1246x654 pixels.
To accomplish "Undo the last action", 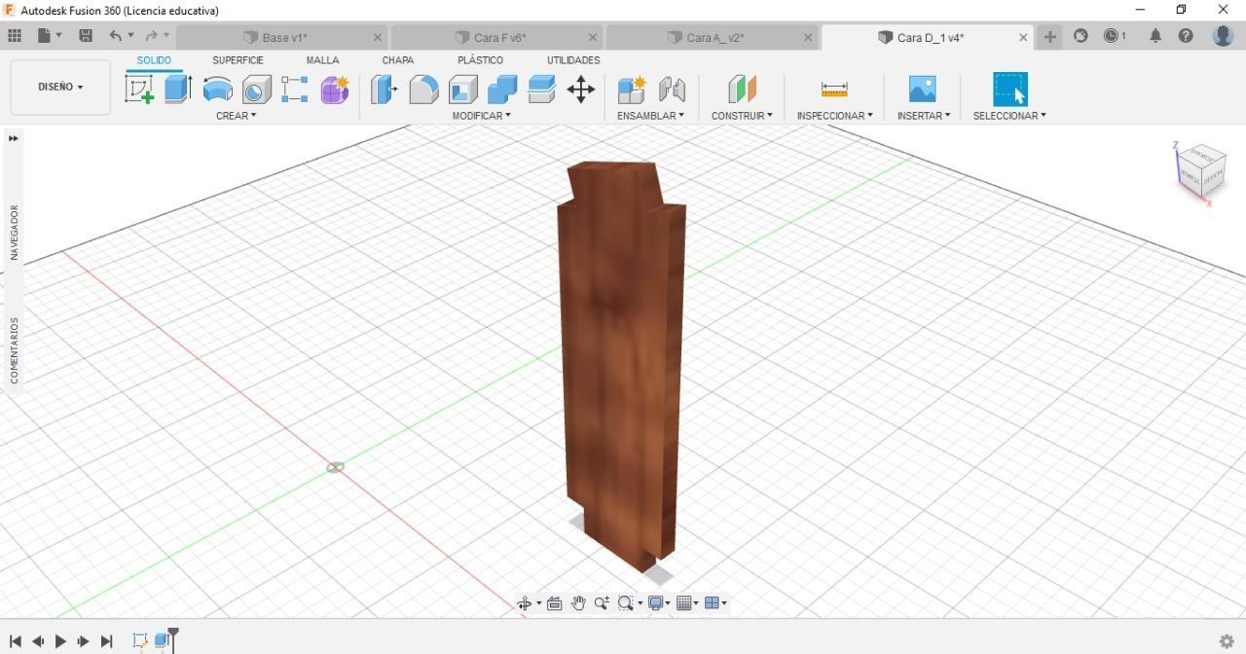I will [116, 36].
